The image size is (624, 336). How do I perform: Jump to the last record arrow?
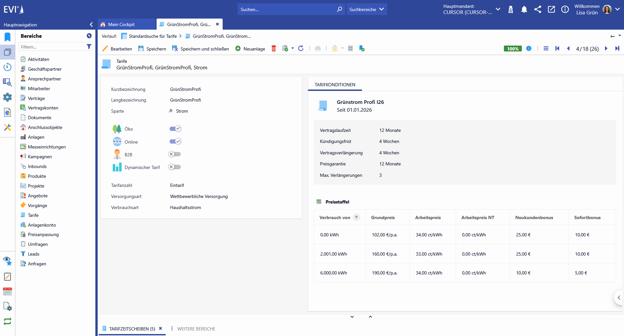617,49
